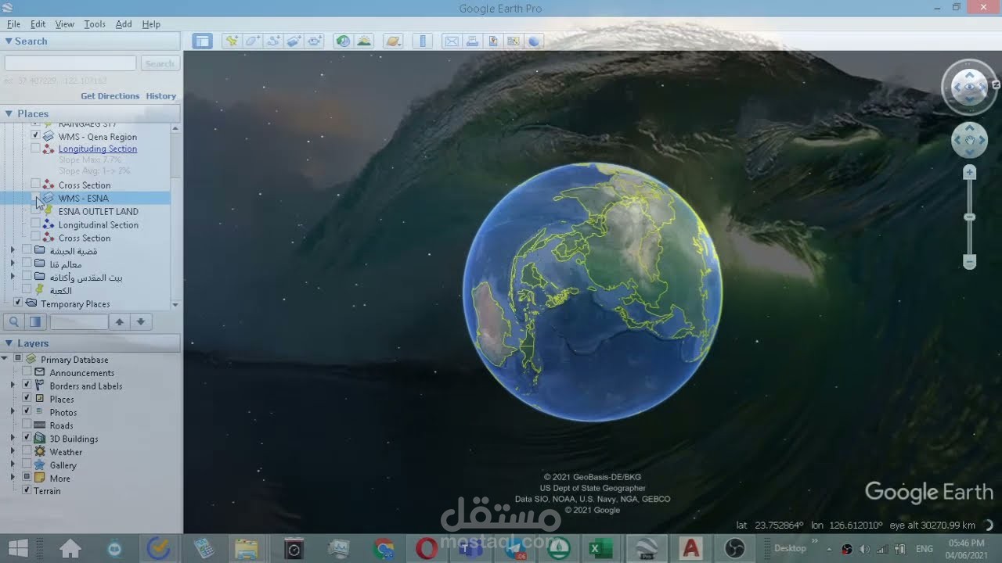Expand the Photos layer node

point(13,412)
